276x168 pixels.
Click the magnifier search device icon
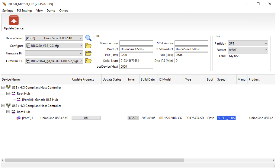pyautogui.click(x=88, y=38)
